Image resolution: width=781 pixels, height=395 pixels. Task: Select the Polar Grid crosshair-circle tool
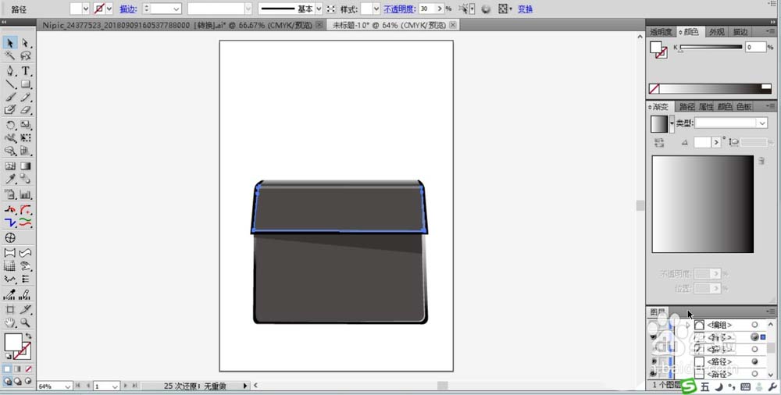pos(9,237)
